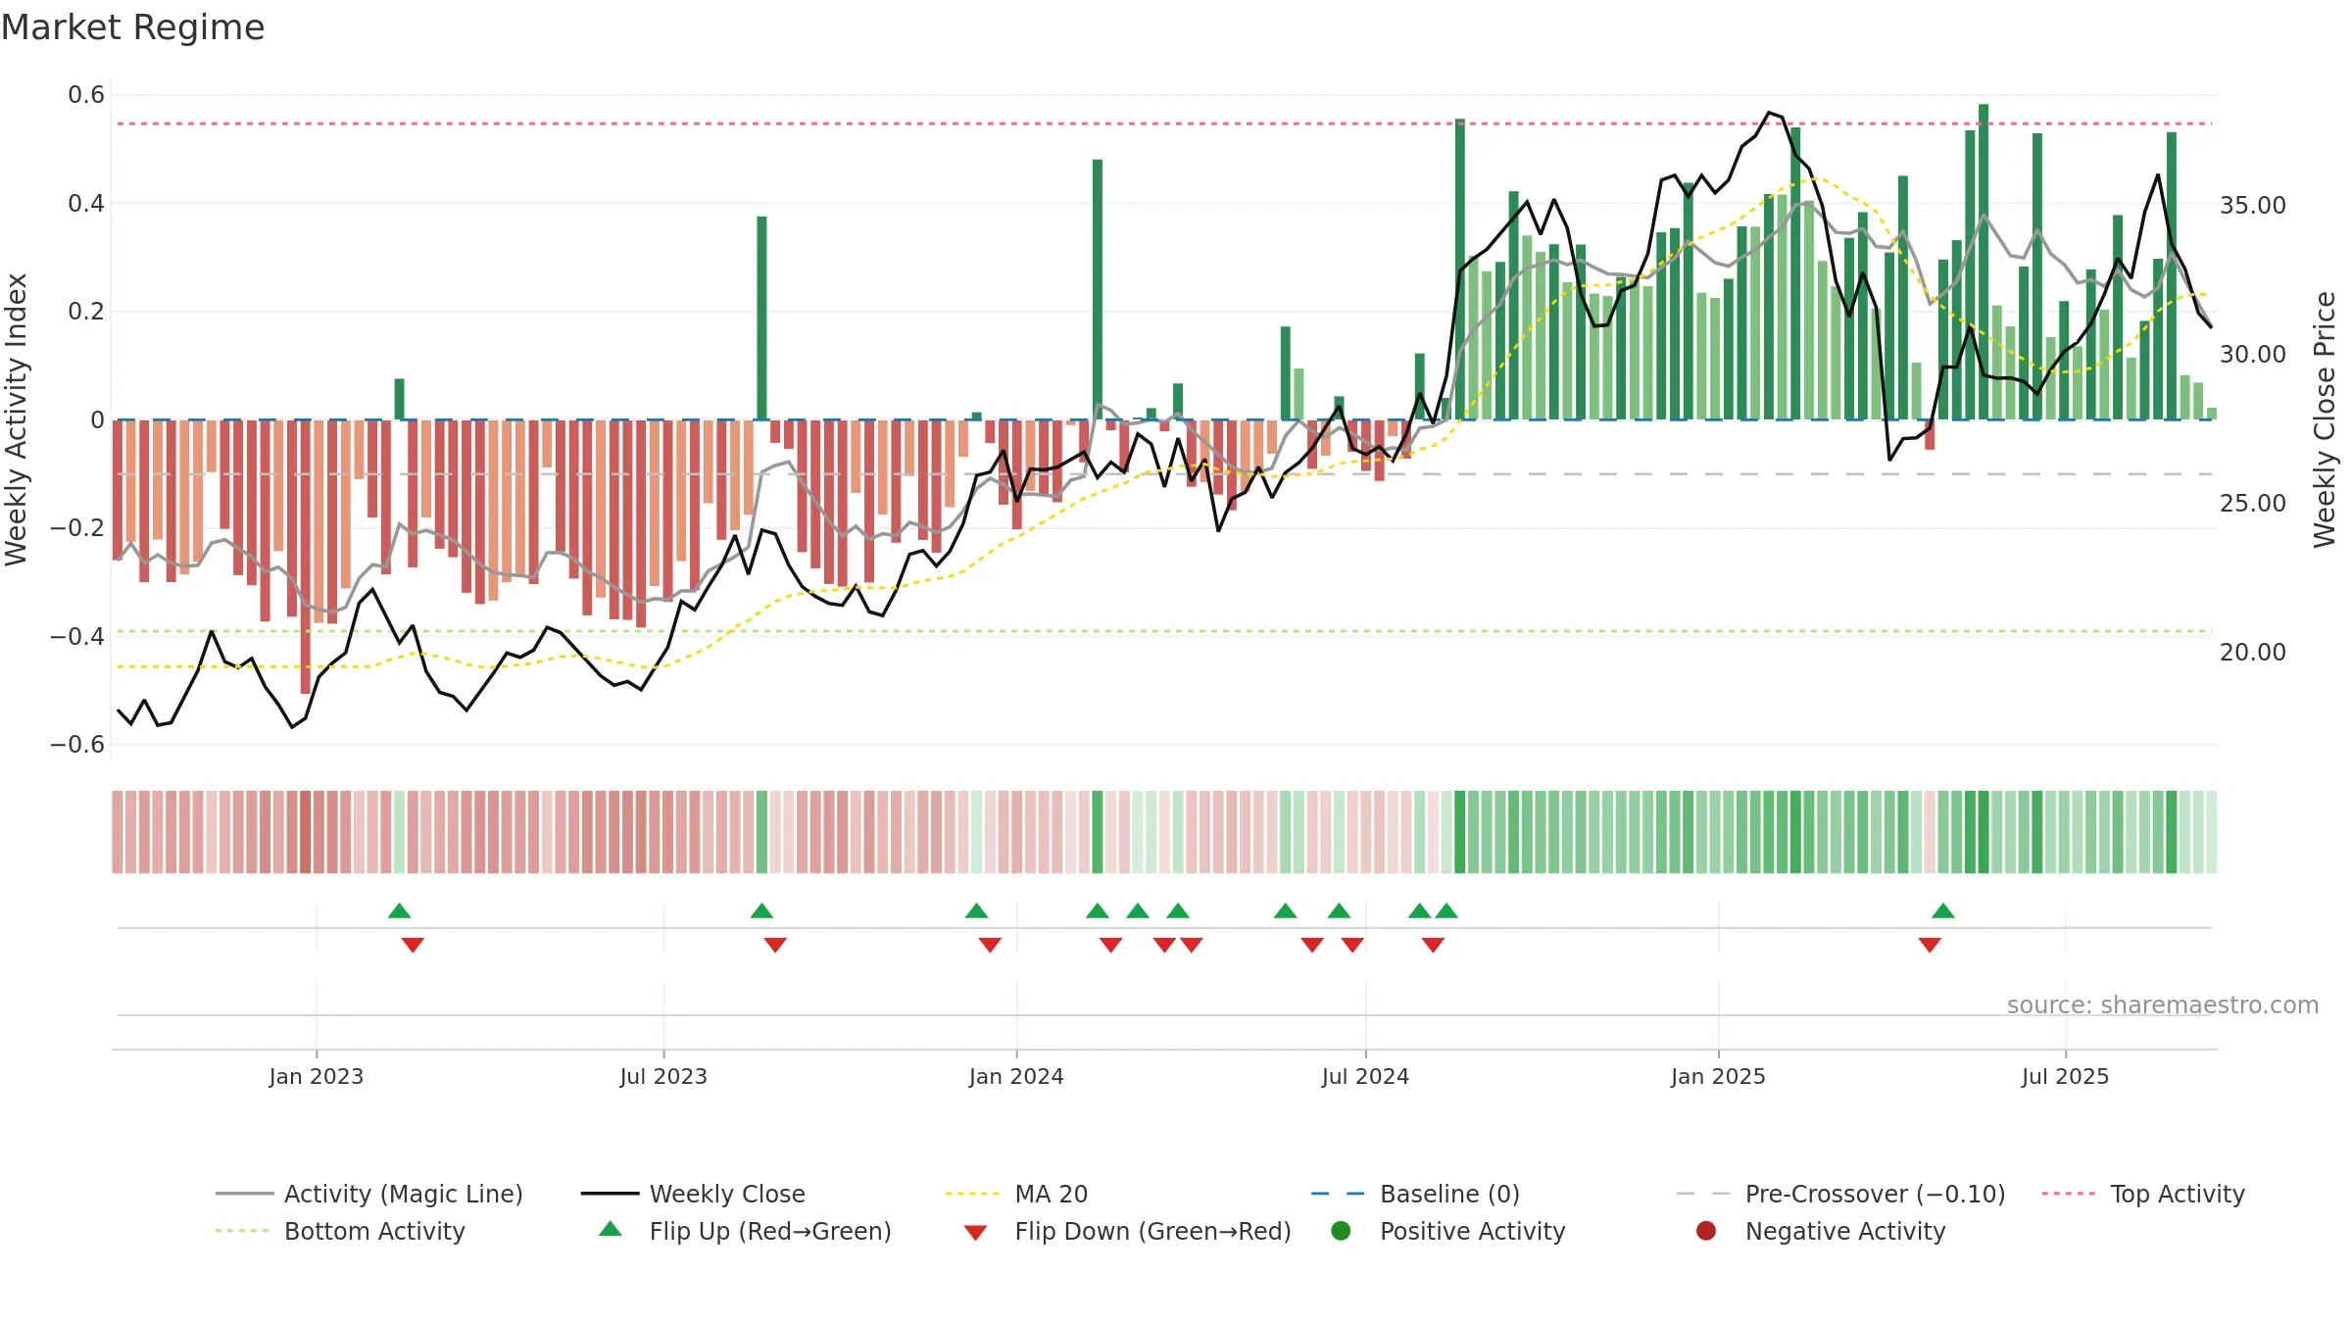Click the 35.00 price axis label

point(2253,206)
